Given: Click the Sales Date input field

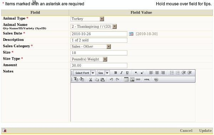Looking at the screenshot, I should (x=99, y=34).
